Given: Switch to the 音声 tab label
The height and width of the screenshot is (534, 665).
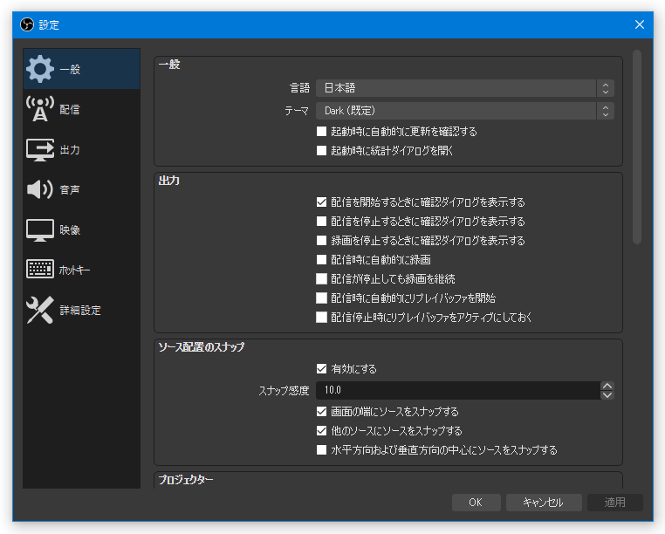Looking at the screenshot, I should tap(70, 189).
